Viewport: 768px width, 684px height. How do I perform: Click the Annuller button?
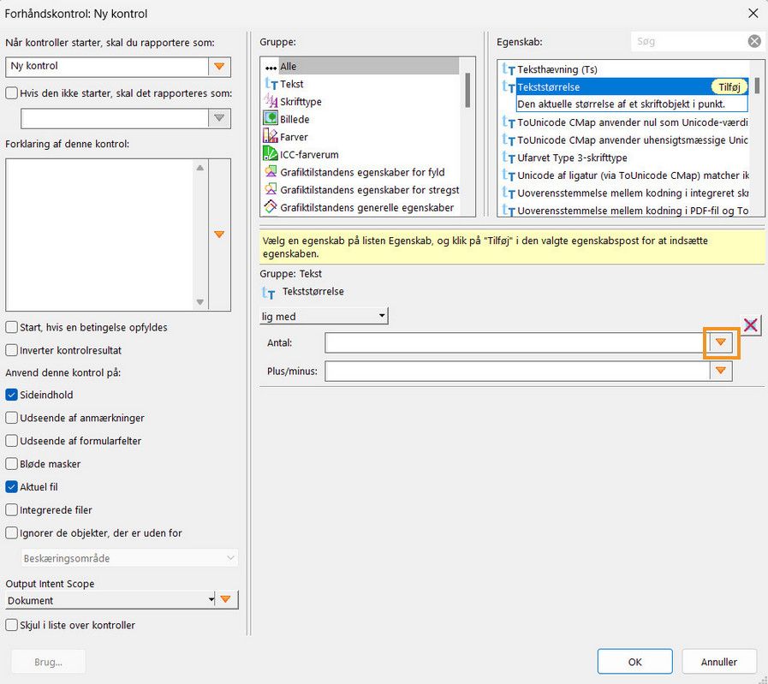(718, 662)
